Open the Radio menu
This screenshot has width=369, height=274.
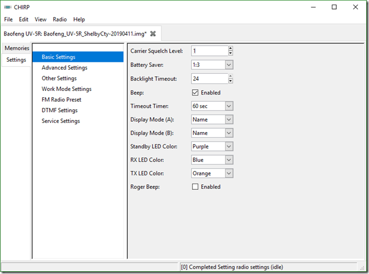pos(60,19)
